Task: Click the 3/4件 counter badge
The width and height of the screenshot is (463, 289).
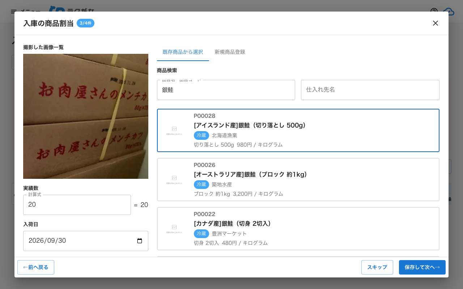Action: (85, 23)
